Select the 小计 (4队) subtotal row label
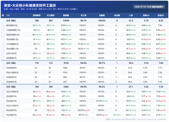This screenshot has height=122, width=169. [x=11, y=63]
